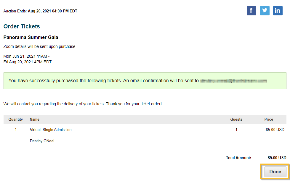
Task: Click the Guests column header
Action: coord(236,119)
